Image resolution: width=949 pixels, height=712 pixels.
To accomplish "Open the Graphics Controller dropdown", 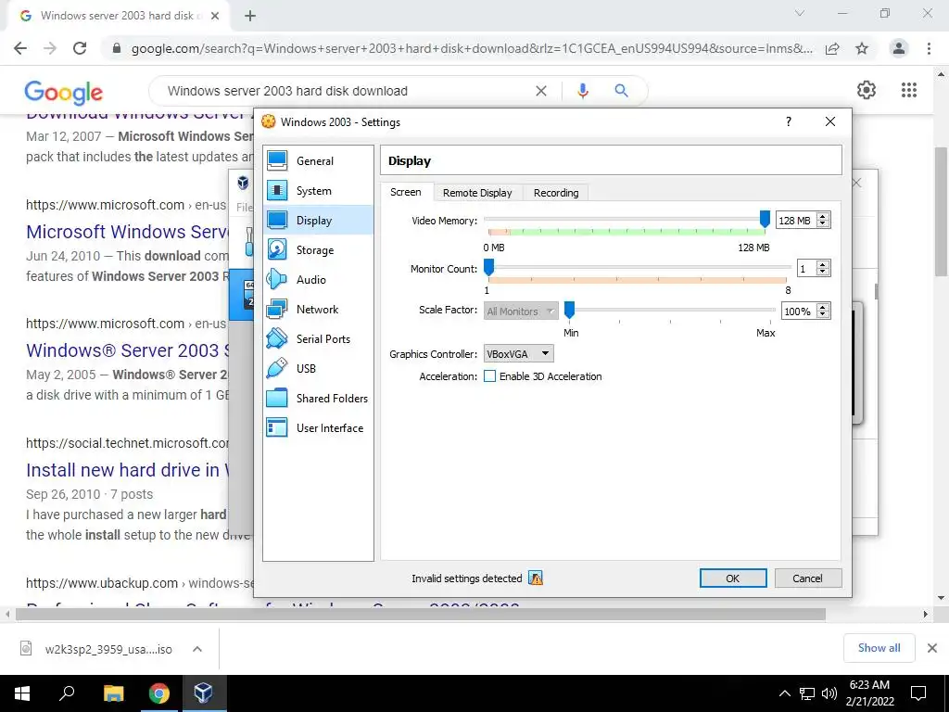I will pyautogui.click(x=519, y=353).
